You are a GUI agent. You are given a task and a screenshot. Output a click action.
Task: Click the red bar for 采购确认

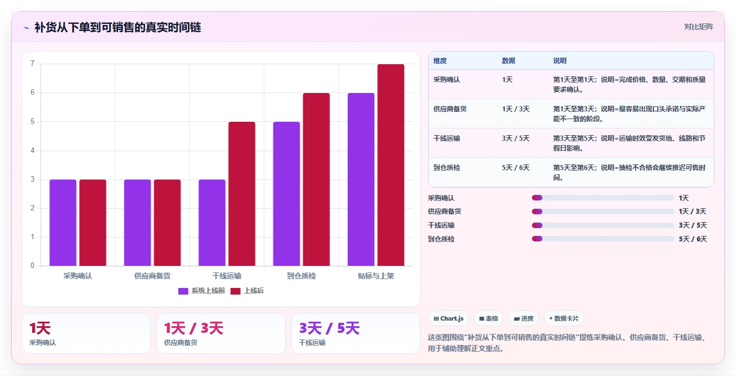tap(93, 223)
